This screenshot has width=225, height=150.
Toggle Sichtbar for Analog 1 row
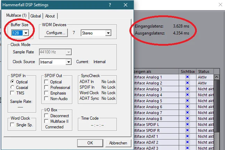pos(187,77)
